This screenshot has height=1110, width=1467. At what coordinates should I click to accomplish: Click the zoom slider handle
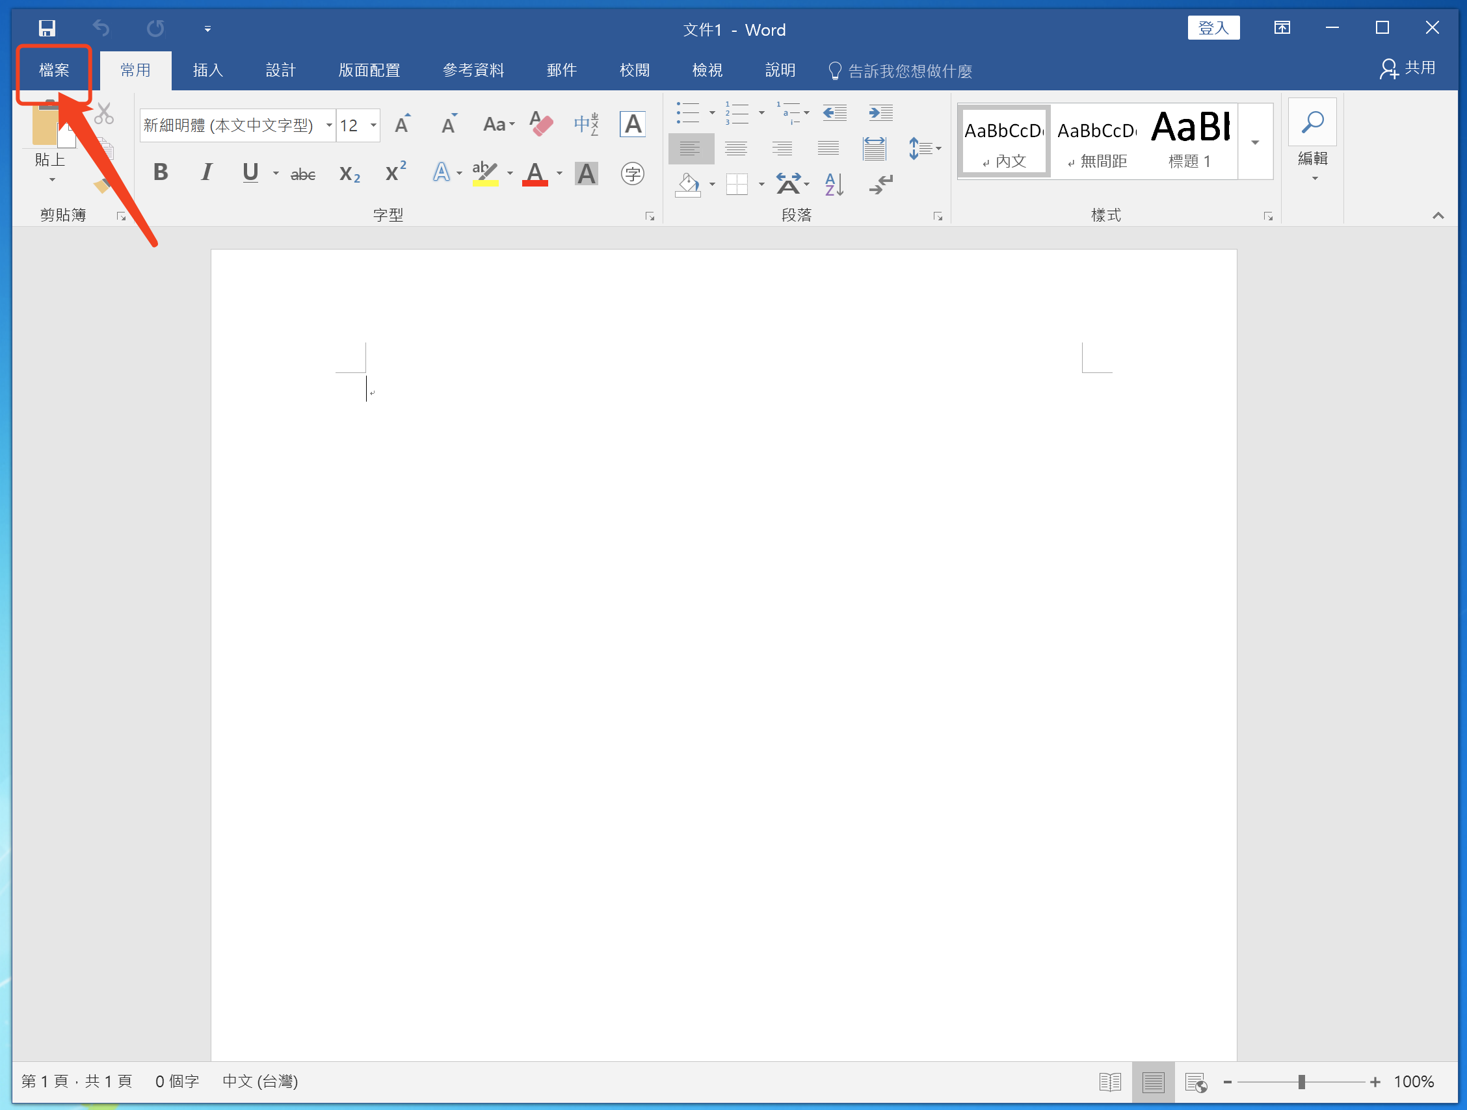click(x=1301, y=1081)
